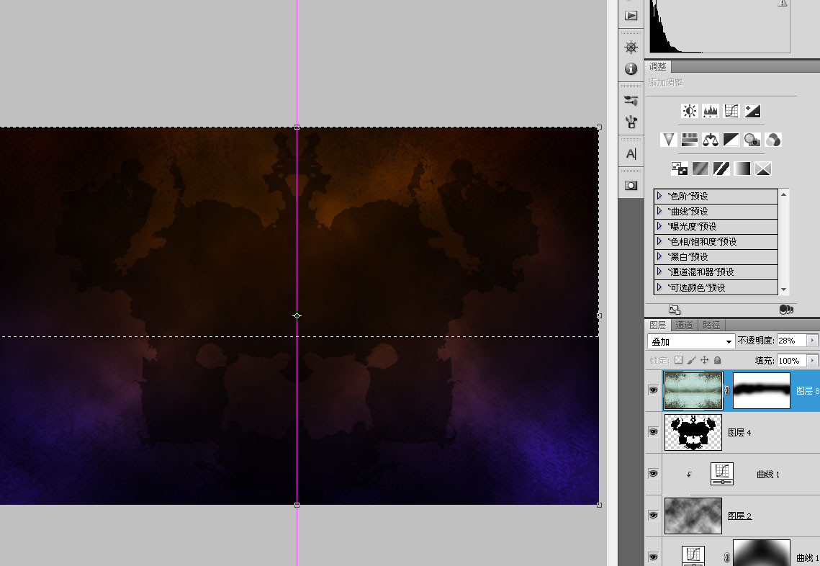Select the 图层 8 layer thumbnail

(693, 390)
